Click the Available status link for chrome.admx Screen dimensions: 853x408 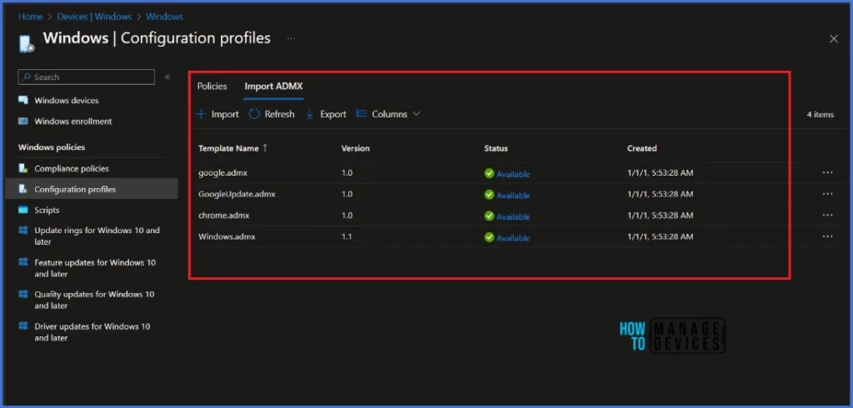click(x=513, y=216)
